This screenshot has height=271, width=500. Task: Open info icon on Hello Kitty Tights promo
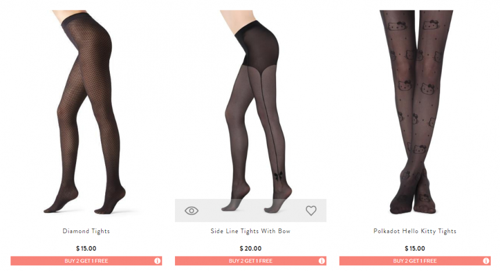486,261
